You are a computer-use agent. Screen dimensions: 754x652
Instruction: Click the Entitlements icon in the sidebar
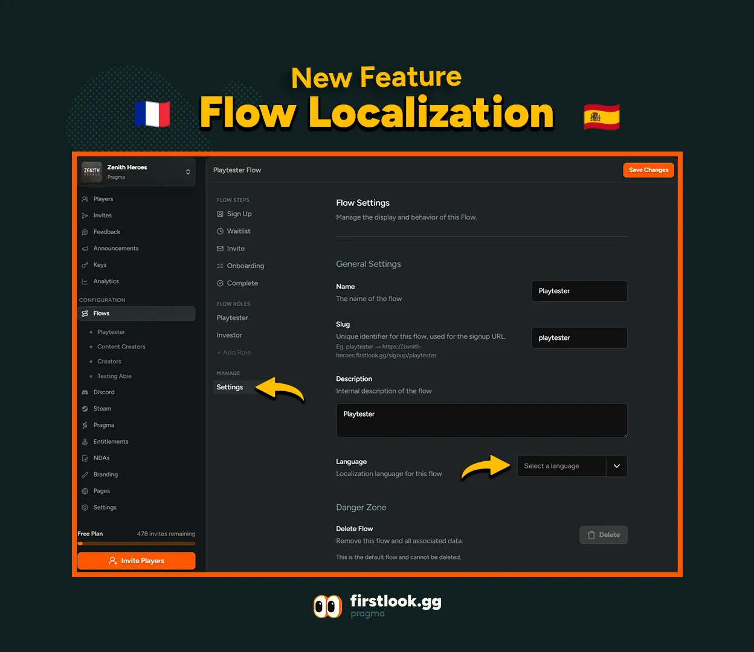tap(85, 441)
